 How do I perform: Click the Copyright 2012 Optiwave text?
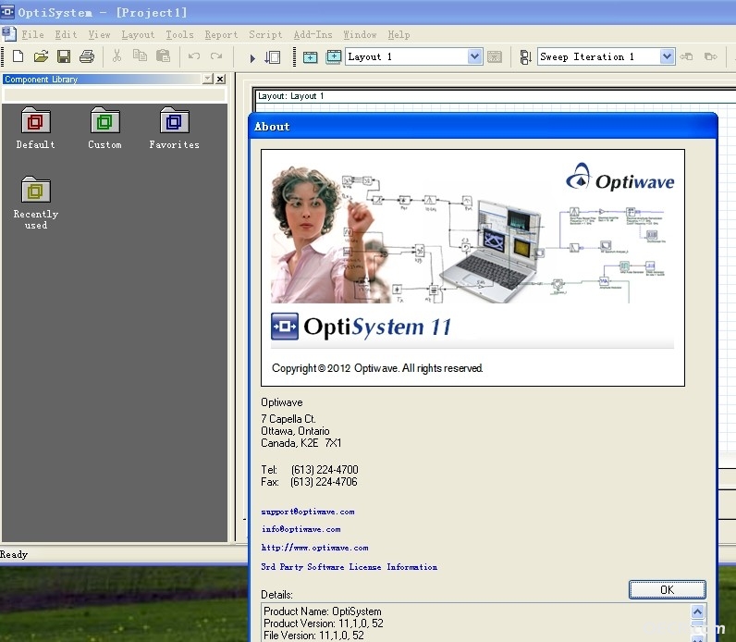[x=377, y=368]
